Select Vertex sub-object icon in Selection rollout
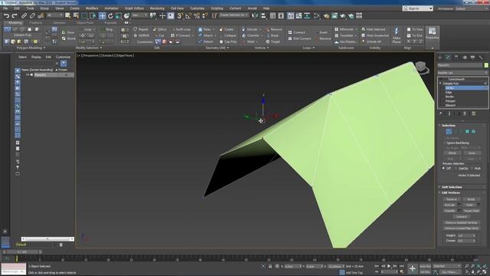Screen dimensions: 490x276 (449, 132)
